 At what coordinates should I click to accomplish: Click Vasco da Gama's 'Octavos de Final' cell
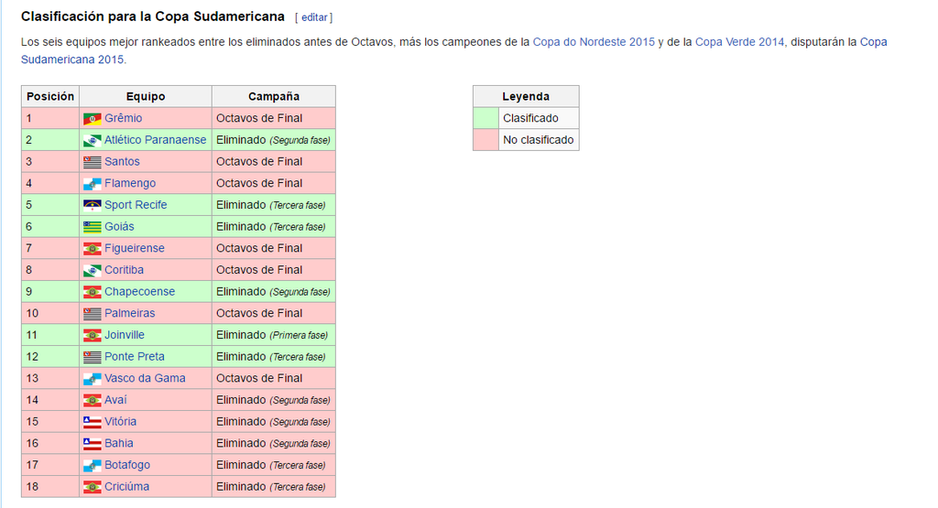pos(274,378)
